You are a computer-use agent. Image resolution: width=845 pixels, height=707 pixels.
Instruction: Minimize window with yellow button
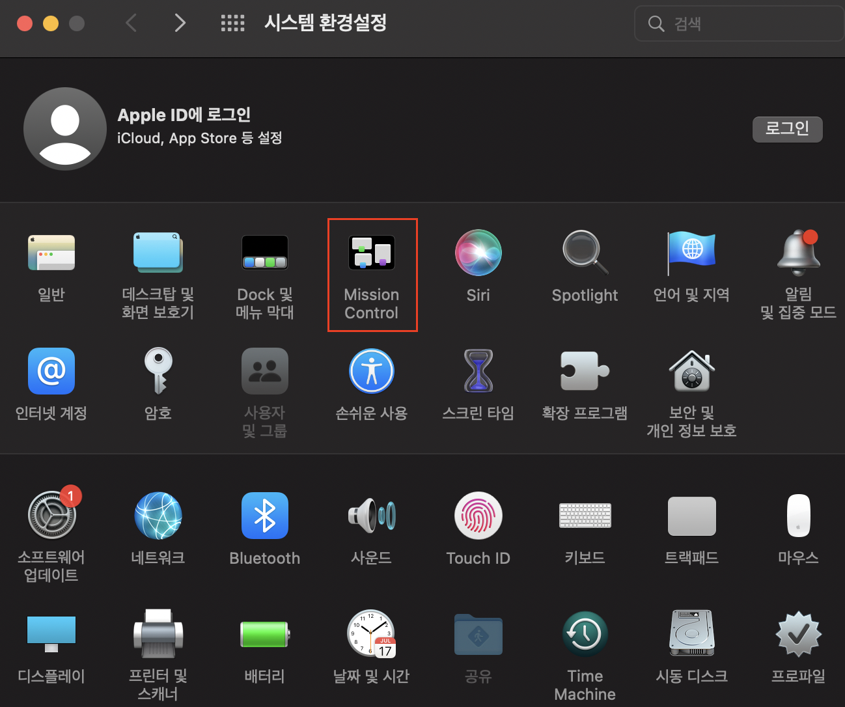tap(51, 23)
